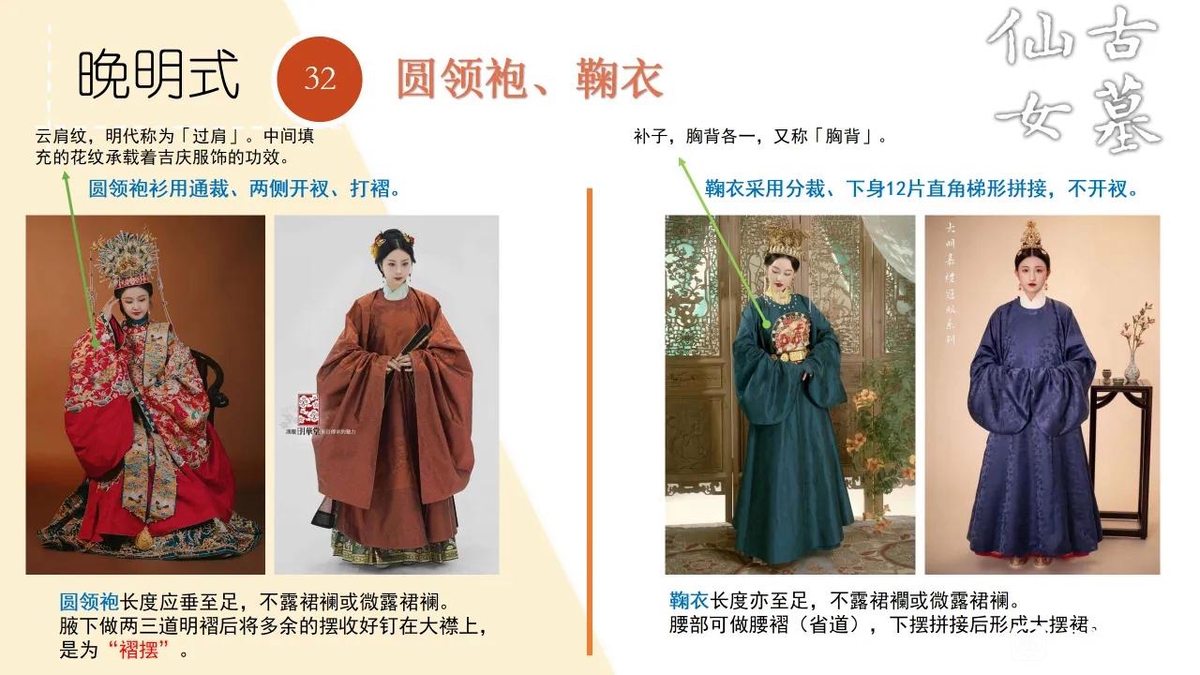Click the red 褶摆 keyword
The height and width of the screenshot is (675, 1200).
138,649
